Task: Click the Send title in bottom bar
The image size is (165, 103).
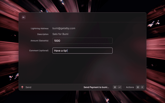Action: 28,87
